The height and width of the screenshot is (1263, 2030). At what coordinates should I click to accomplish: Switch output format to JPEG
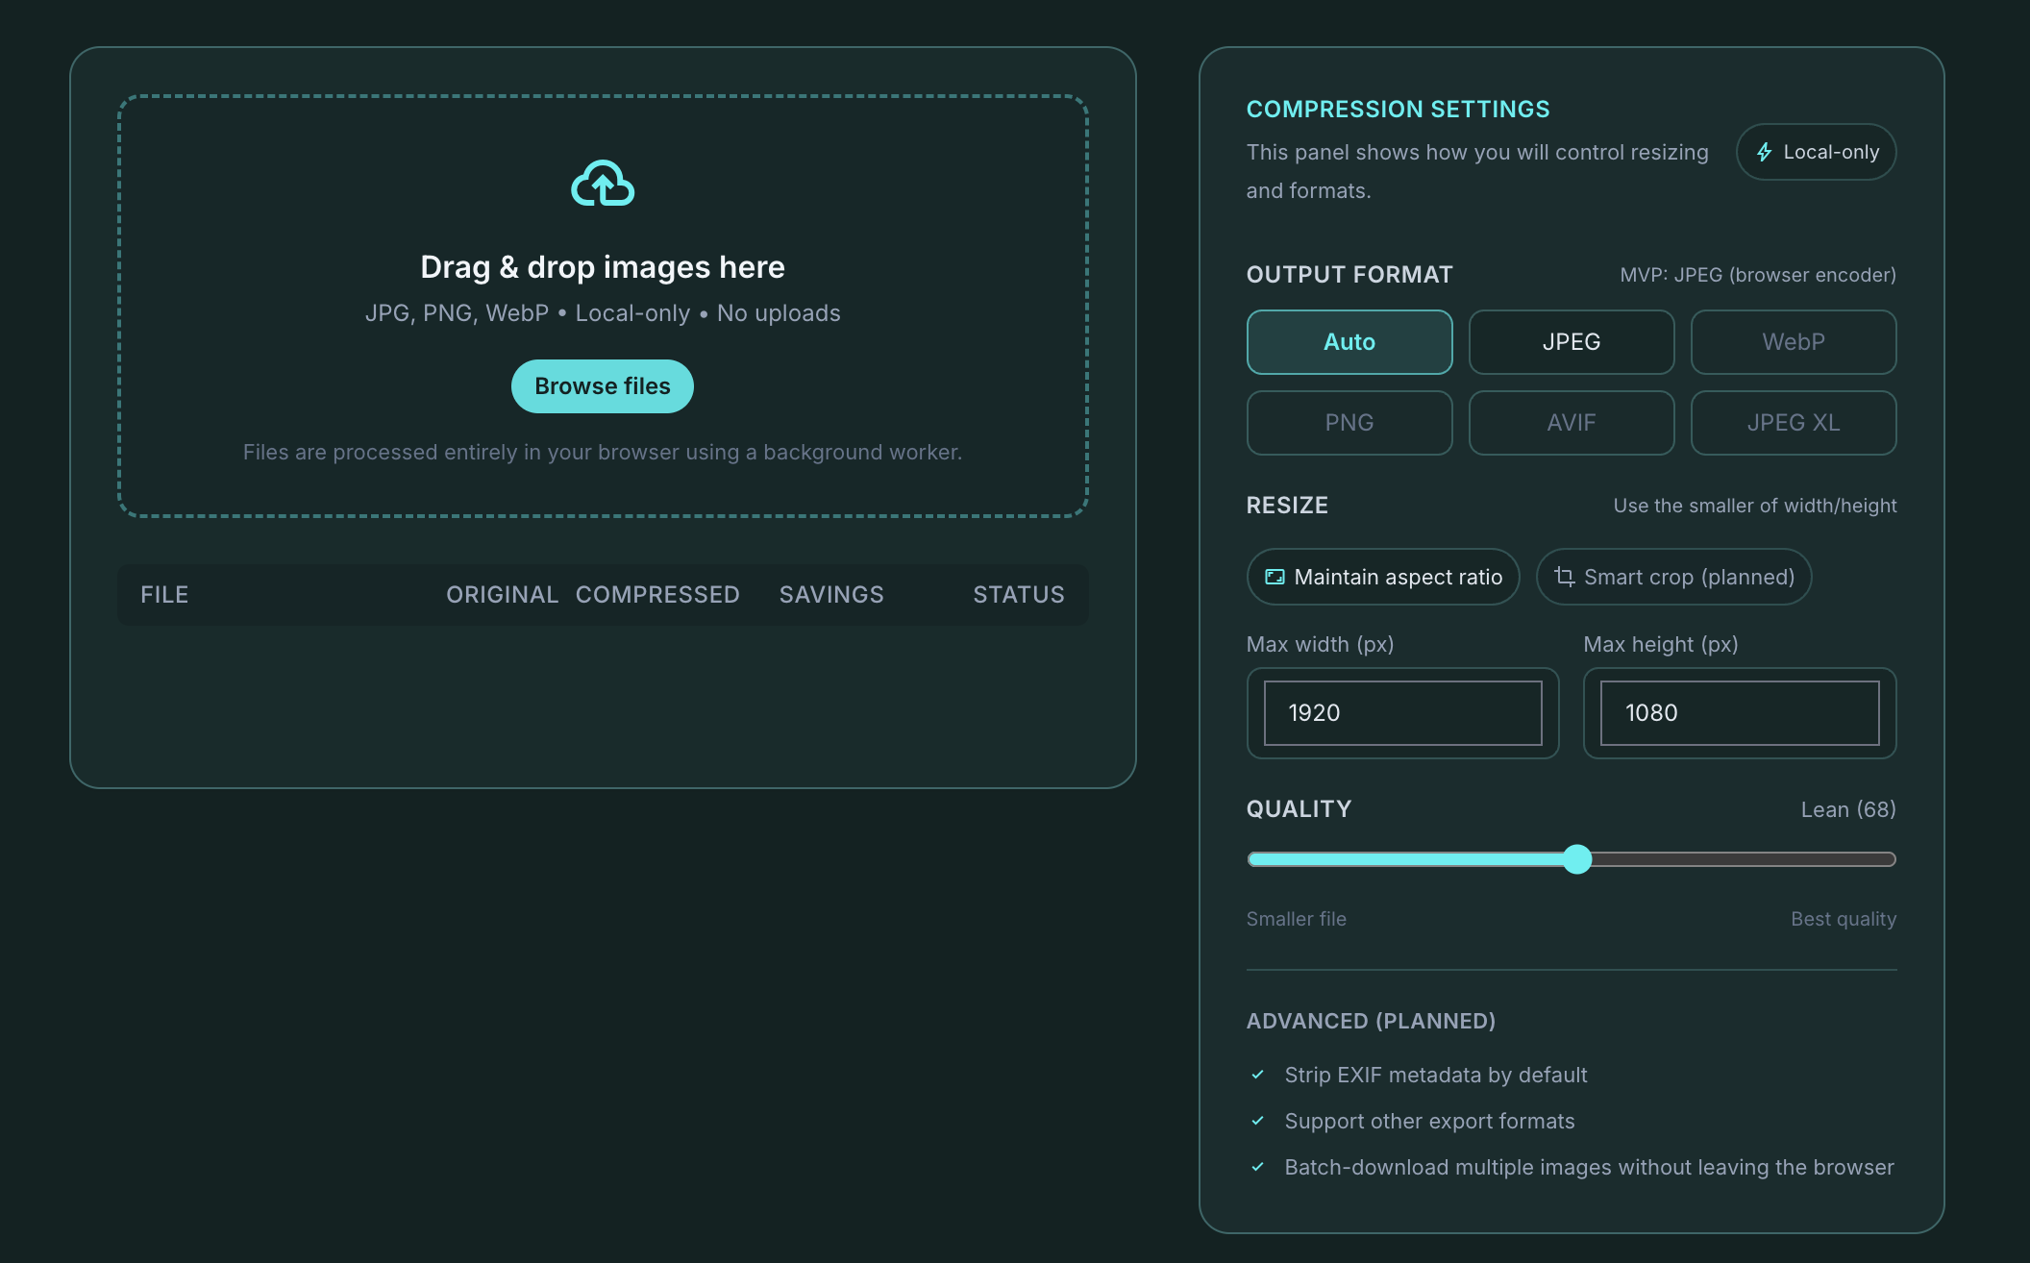tap(1572, 342)
